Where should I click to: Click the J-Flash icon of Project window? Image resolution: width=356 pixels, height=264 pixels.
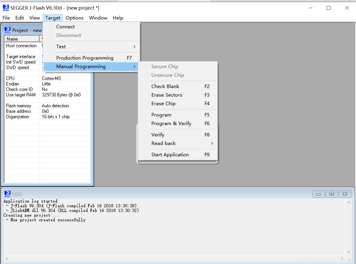click(x=8, y=30)
